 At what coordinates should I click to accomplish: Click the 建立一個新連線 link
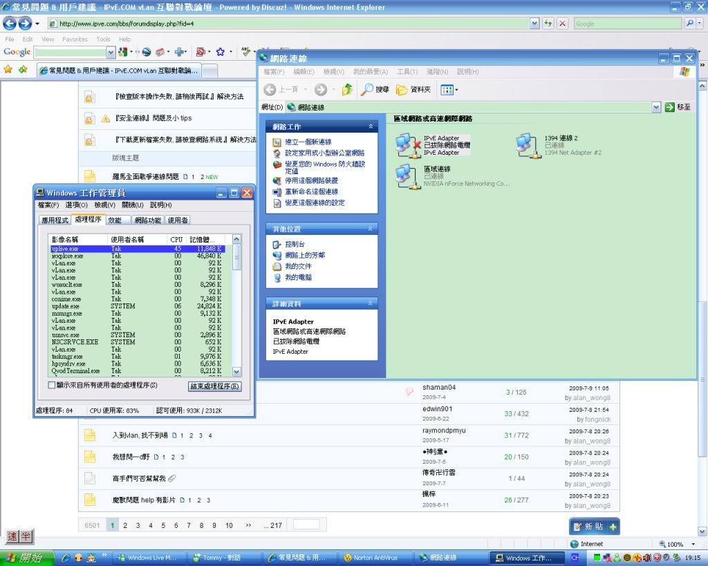308,142
